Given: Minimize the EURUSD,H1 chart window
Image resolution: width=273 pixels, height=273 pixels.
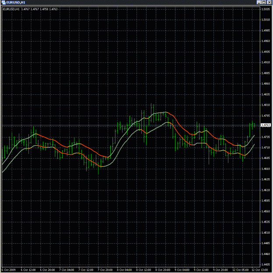Looking at the screenshot, I should (x=259, y=2).
